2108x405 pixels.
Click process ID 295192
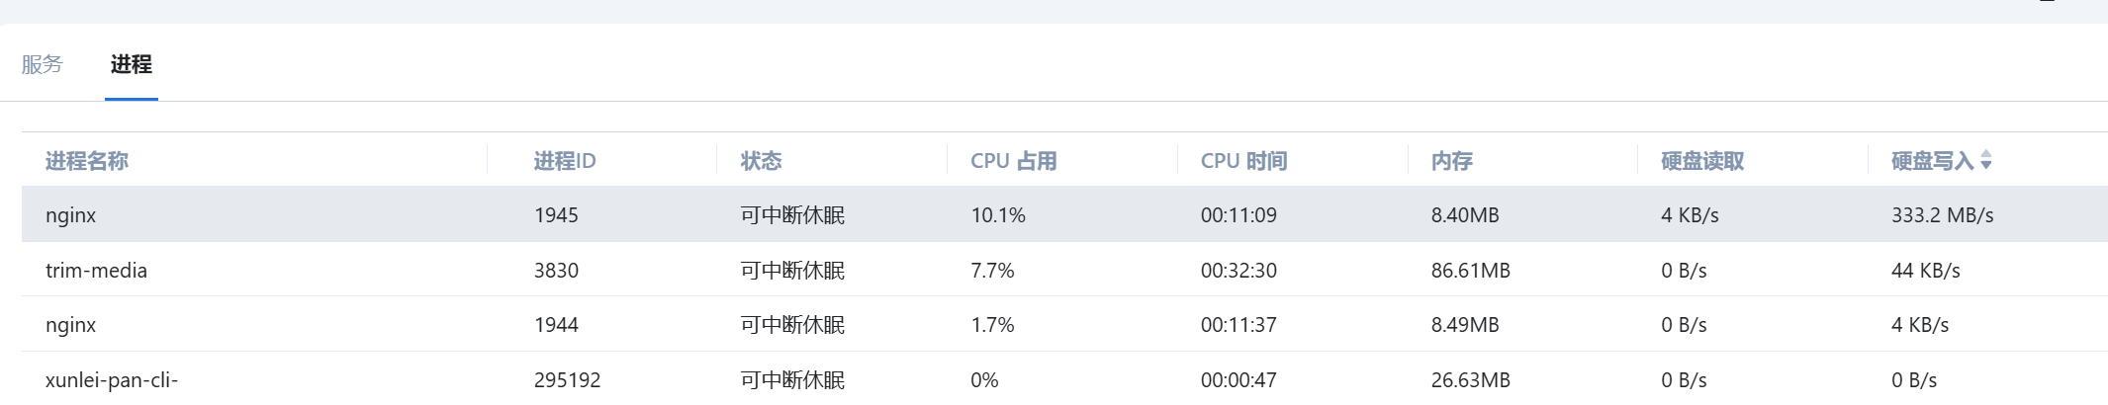click(x=567, y=380)
